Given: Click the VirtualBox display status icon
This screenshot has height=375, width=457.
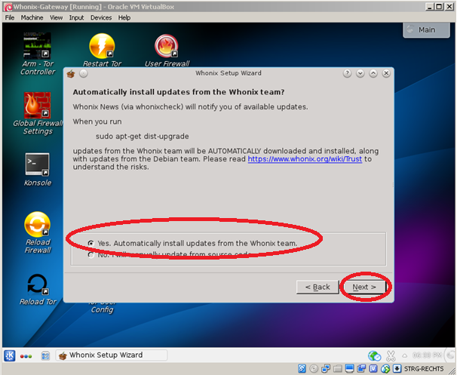Looking at the screenshot, I should (x=349, y=368).
